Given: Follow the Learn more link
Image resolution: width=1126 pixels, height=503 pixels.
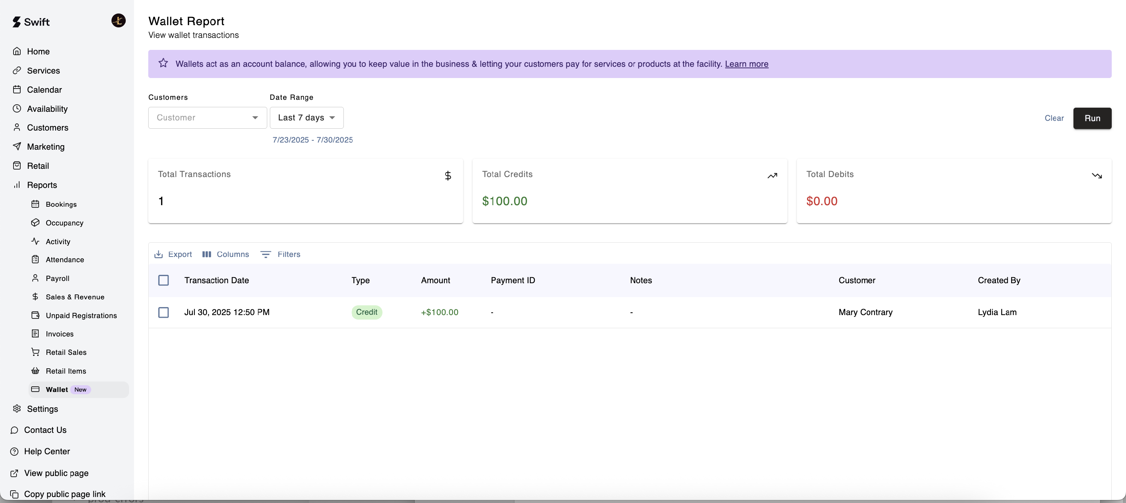Looking at the screenshot, I should coord(746,64).
